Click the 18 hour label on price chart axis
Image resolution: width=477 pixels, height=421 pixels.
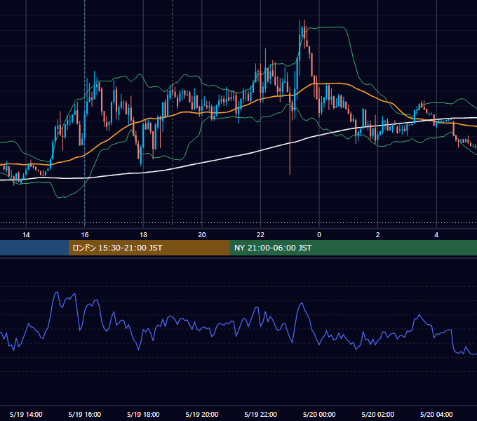[x=143, y=235]
